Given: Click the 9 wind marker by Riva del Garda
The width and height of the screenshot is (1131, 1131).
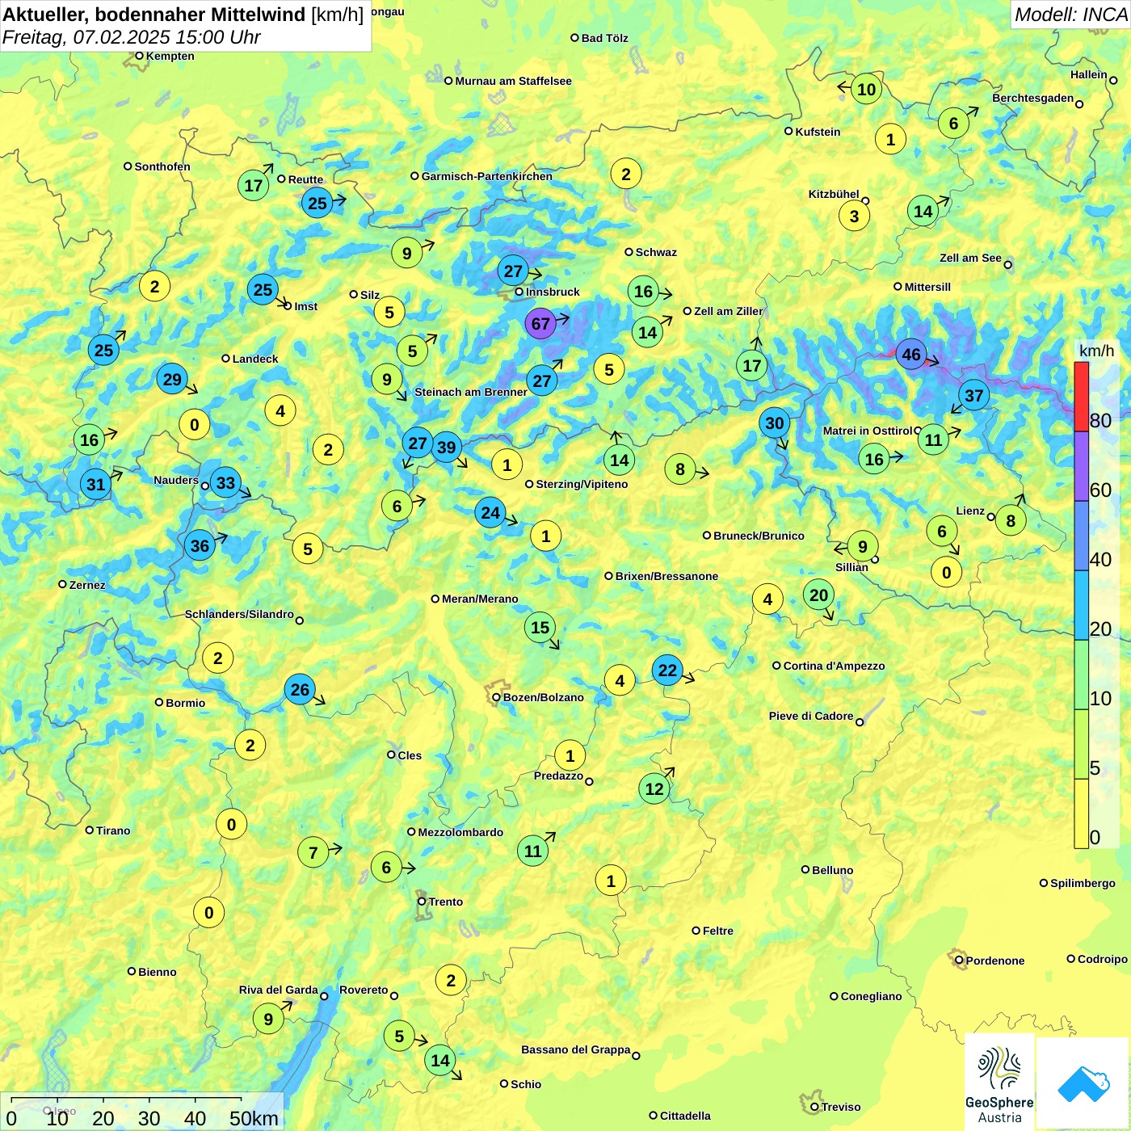Looking at the screenshot, I should click(x=268, y=1020).
